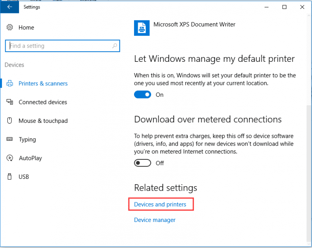Viewport: 312px width, 248px height.
Task: Click the AutoPlay icon
Action: pos(10,158)
